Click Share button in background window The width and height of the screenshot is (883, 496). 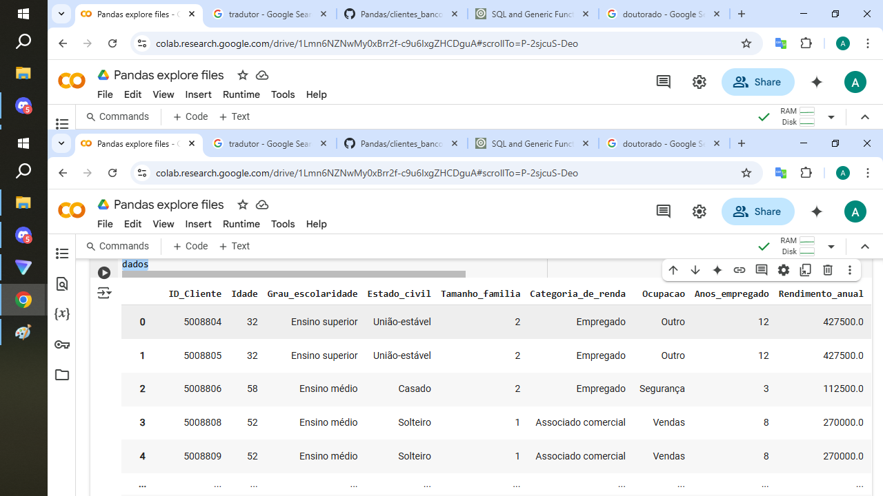[757, 82]
